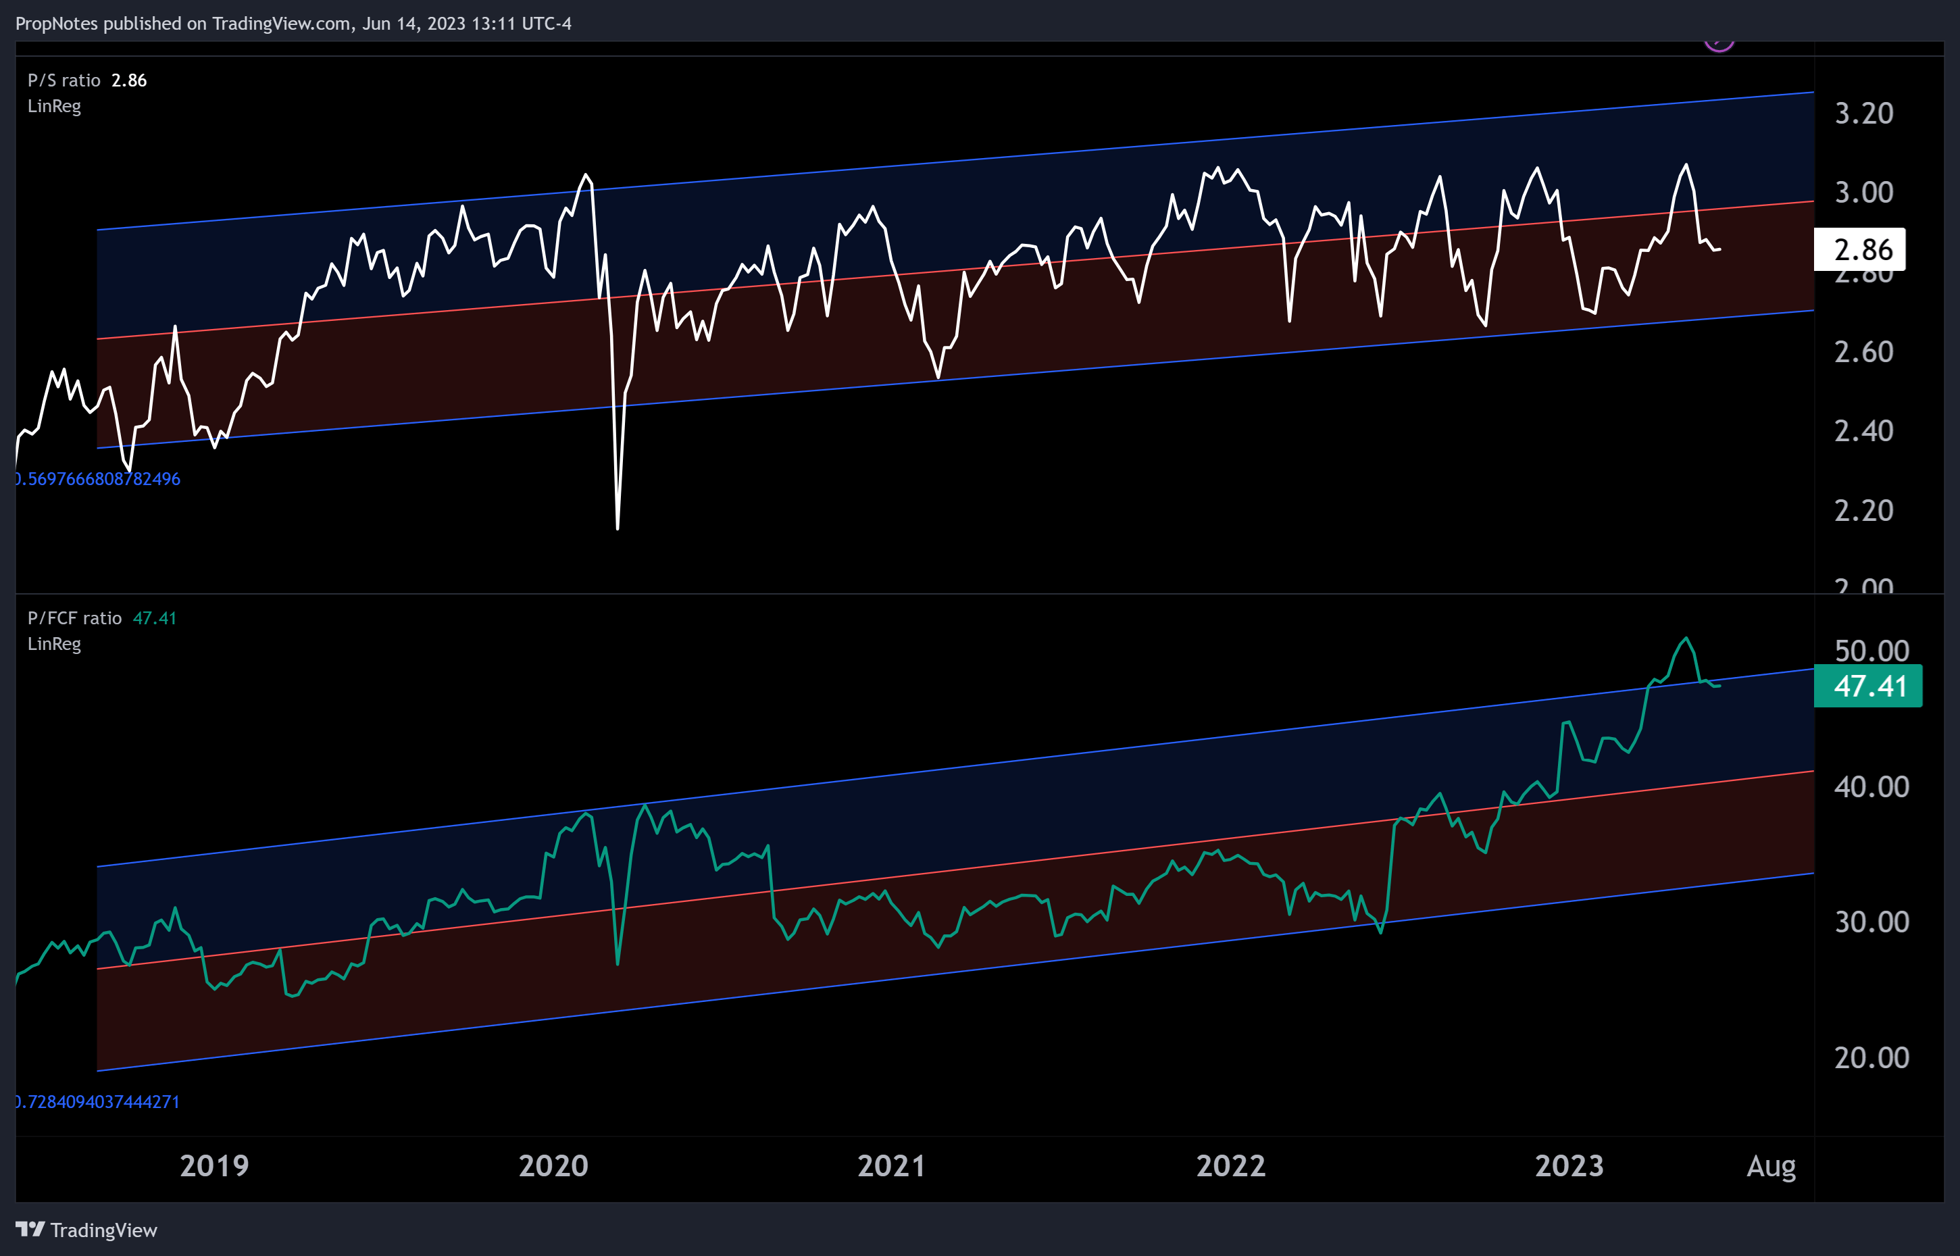Viewport: 1960px width, 1256px height.
Task: Click the 2021 time axis label
Action: coord(892,1165)
